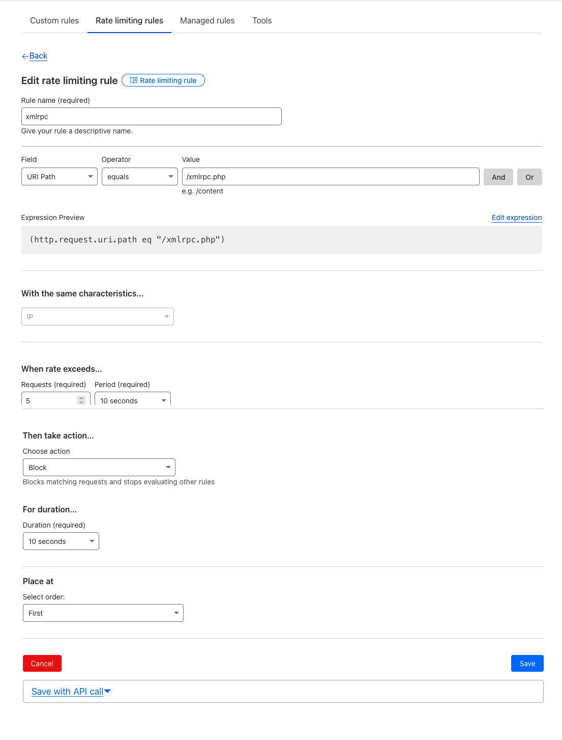Select the 'e.g. /content' hint text
562x740 pixels.
click(202, 191)
